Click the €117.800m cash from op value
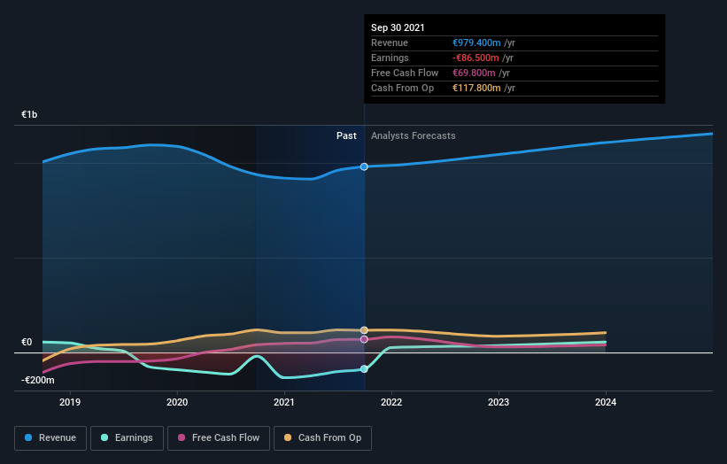 click(476, 88)
